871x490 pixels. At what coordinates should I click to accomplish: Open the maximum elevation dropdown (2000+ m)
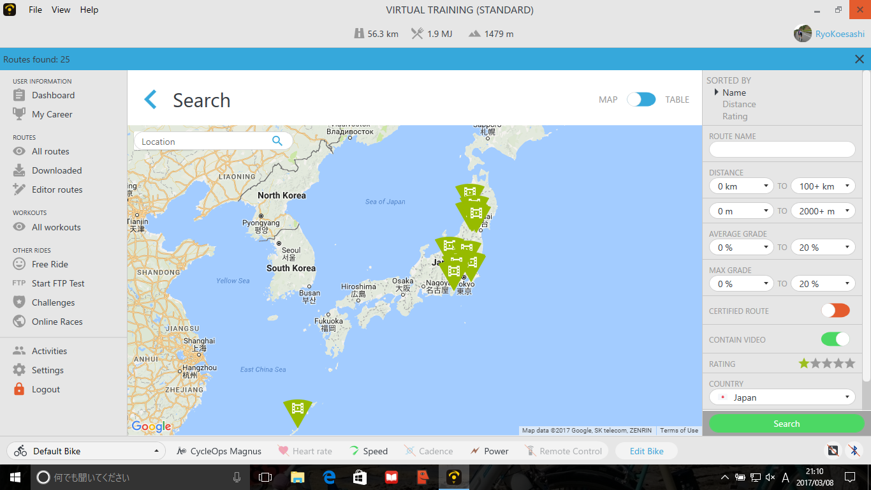823,211
